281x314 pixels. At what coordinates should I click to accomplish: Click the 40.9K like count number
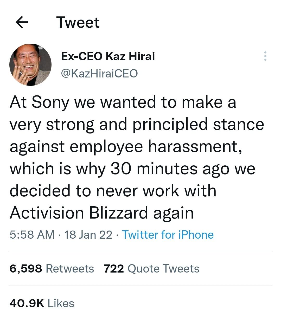tap(27, 303)
